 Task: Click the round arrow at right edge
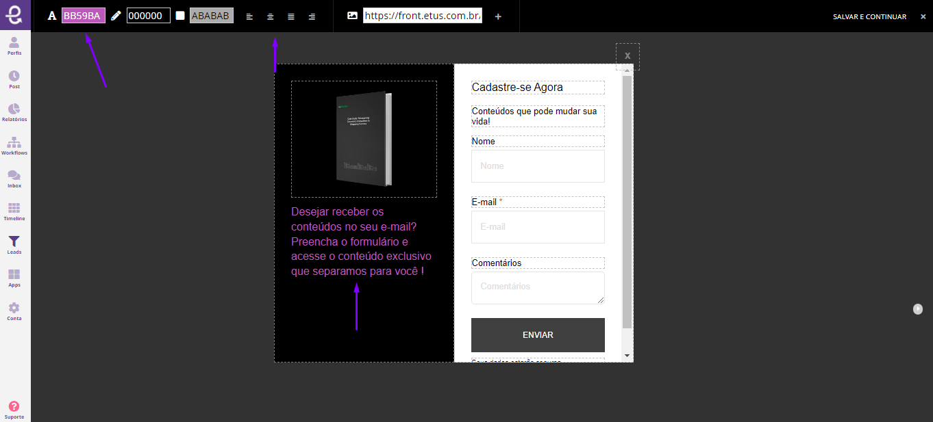918,309
